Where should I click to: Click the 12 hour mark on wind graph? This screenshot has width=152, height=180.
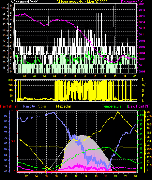pyautogui.click(x=75, y=76)
